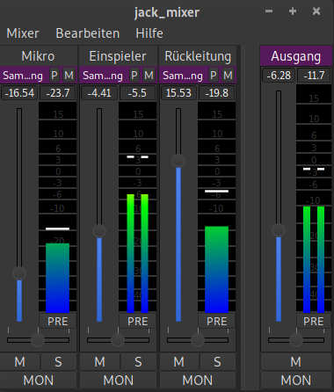Mute the Rückleitung channel
Image resolution: width=334 pixels, height=392 pixels.
pyautogui.click(x=179, y=362)
